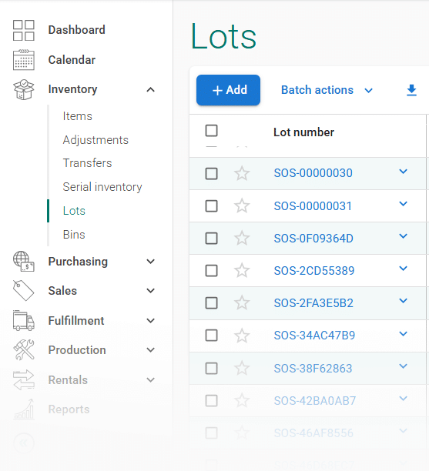Star lot SOS-2FA3E5B2 as favorite
Screen dimensions: 429x471
coord(242,302)
